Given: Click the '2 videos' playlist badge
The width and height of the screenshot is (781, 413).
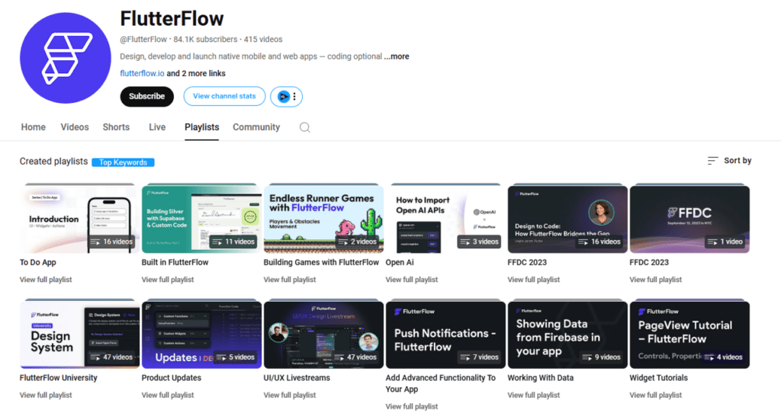Looking at the screenshot, I should pyautogui.click(x=358, y=242).
